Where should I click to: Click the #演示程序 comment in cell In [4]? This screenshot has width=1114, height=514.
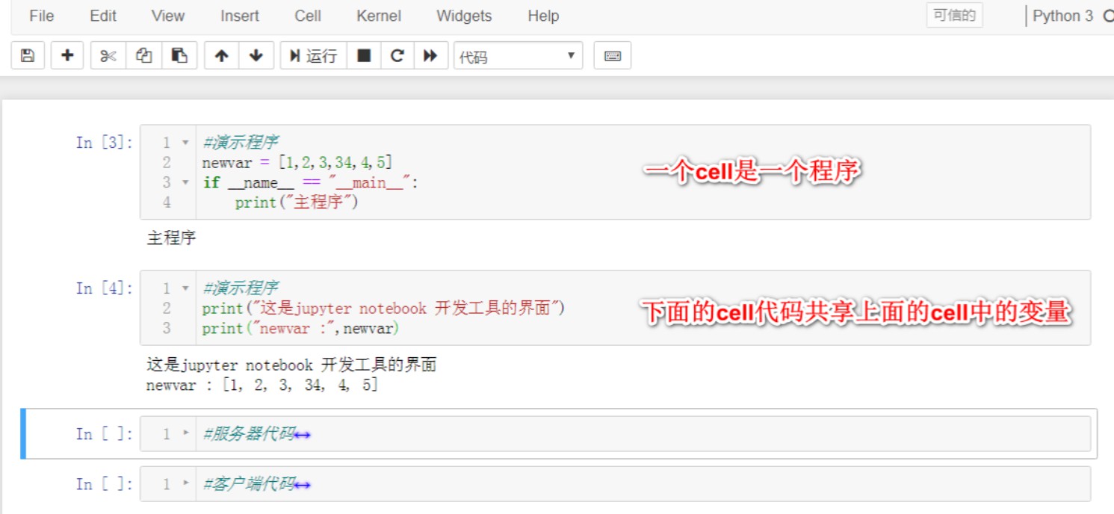point(241,288)
